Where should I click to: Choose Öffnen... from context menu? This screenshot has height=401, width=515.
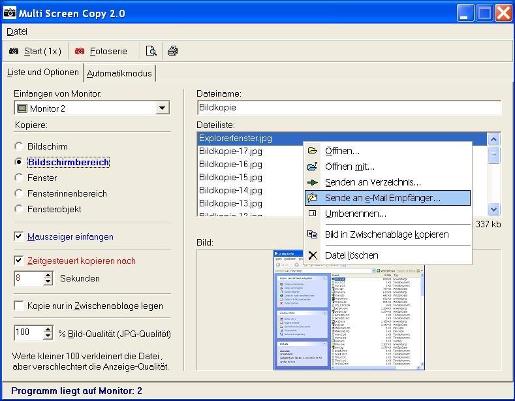(x=388, y=151)
